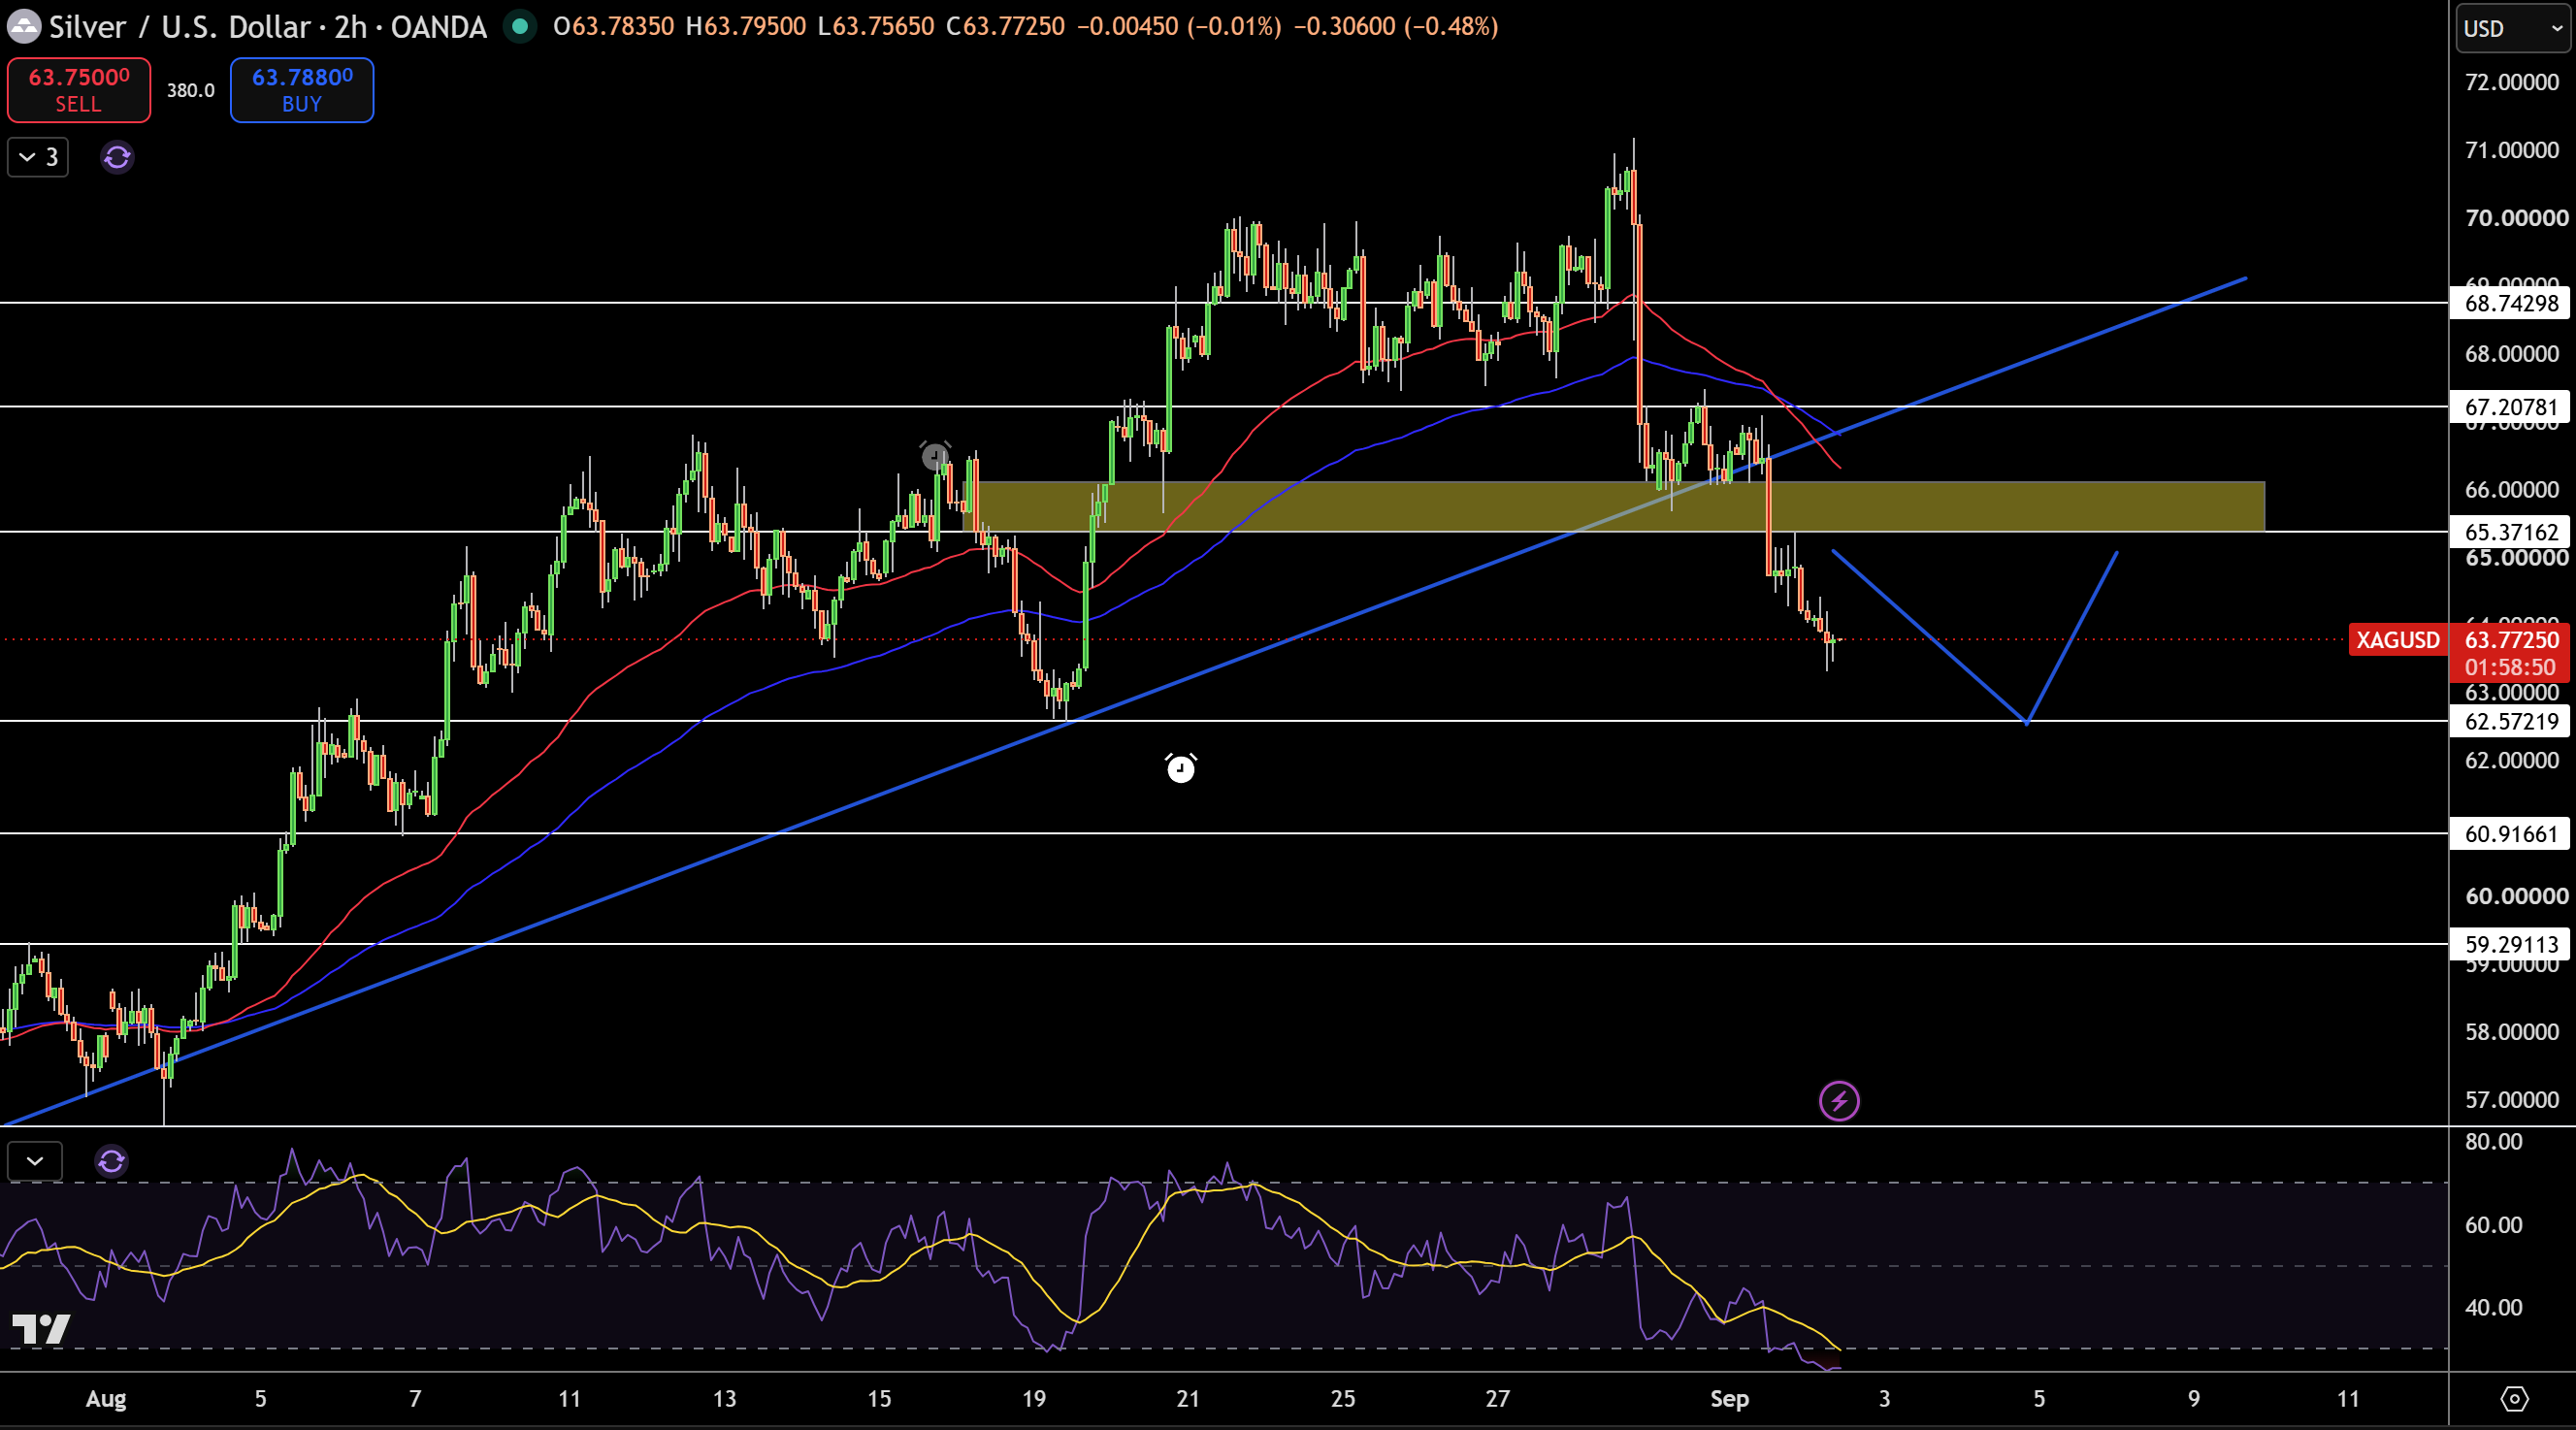This screenshot has height=1430, width=2576.
Task: Click the Sep label on the time axis
Action: (x=1729, y=1398)
